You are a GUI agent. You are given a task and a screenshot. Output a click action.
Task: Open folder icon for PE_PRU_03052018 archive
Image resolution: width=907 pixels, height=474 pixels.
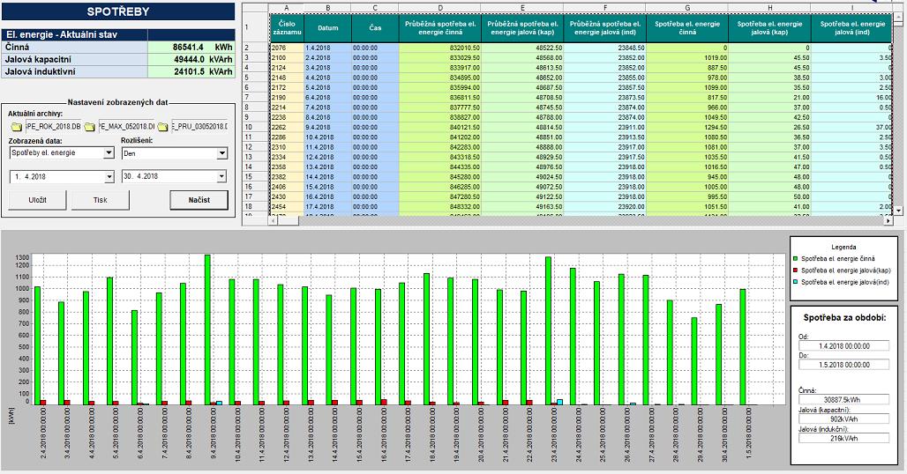[x=163, y=127]
